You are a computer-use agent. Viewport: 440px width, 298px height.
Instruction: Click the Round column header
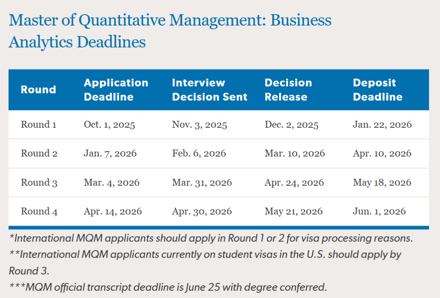click(x=38, y=90)
